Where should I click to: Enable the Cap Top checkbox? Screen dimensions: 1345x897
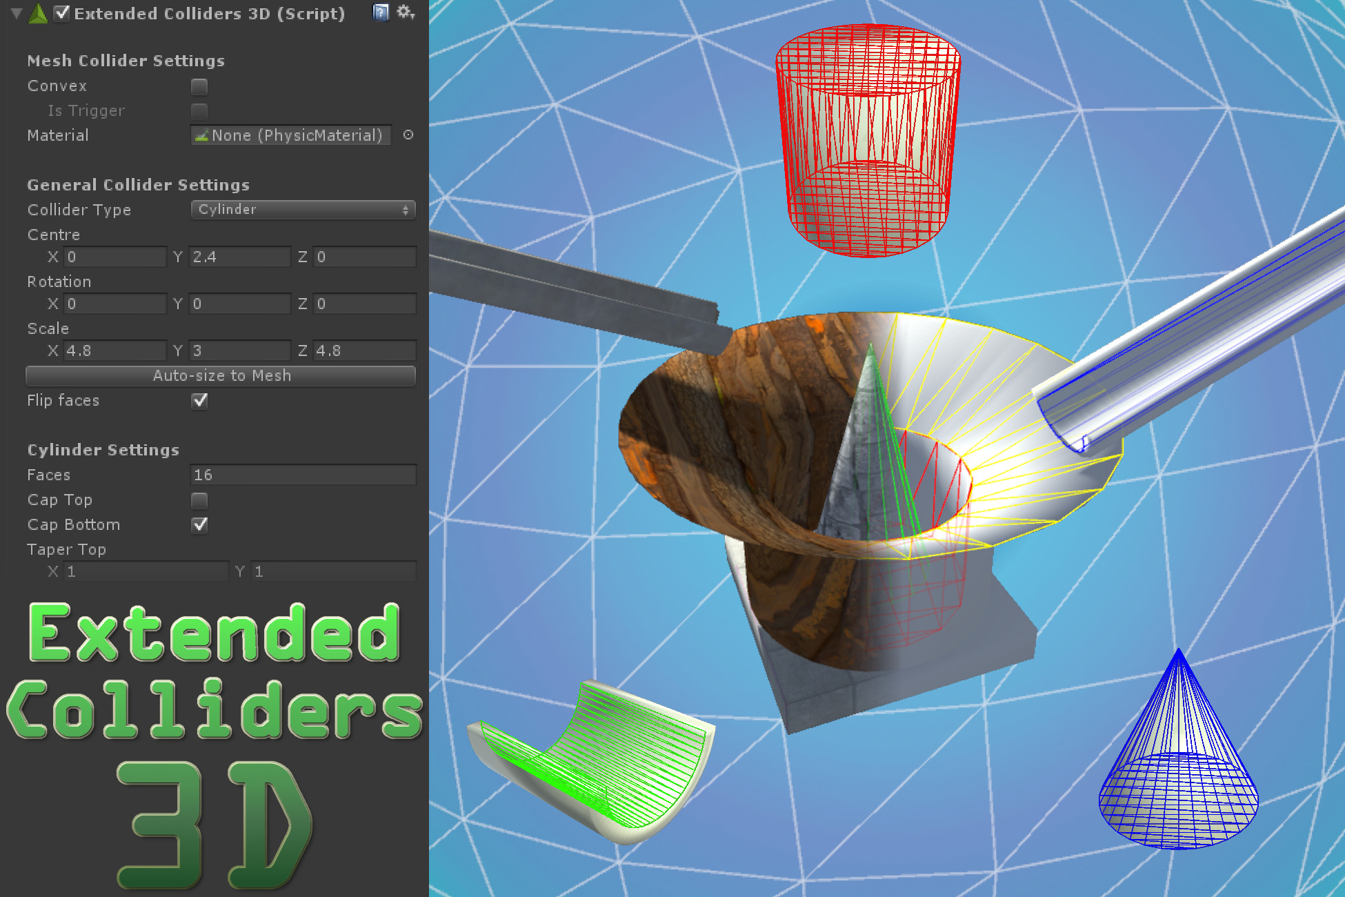[x=199, y=500]
